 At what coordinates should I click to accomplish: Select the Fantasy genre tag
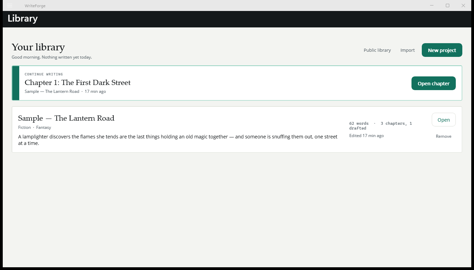coord(44,127)
